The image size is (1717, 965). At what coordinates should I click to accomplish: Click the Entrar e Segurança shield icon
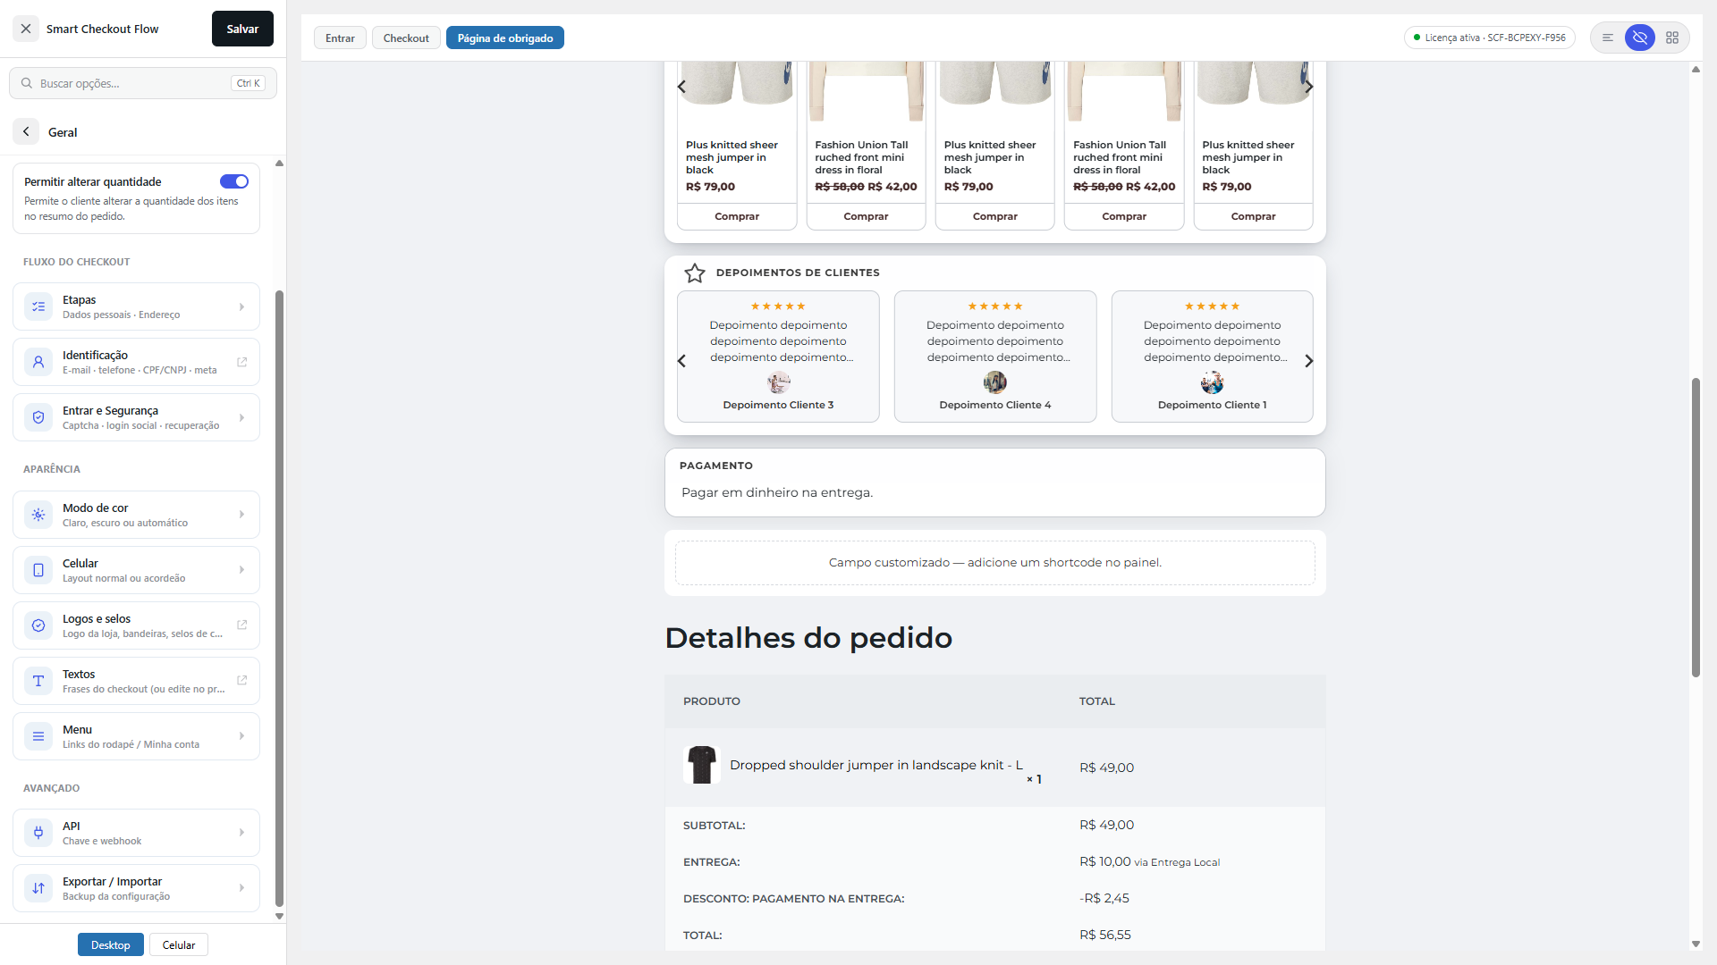pyautogui.click(x=38, y=417)
